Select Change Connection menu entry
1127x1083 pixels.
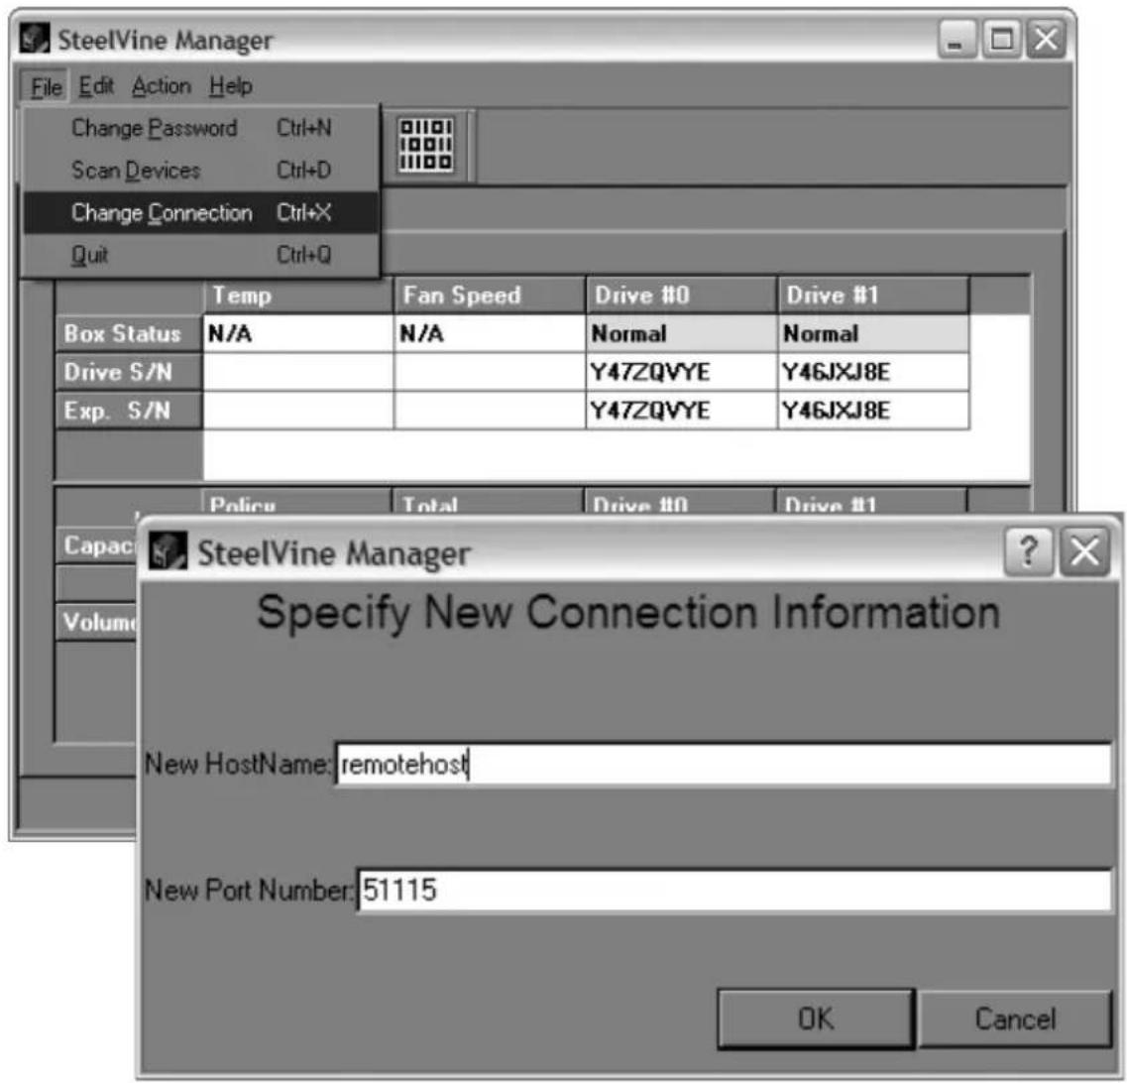coord(200,213)
